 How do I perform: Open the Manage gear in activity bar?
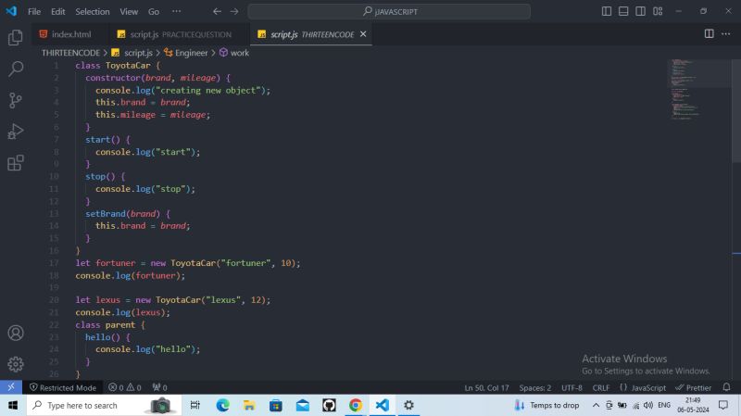pyautogui.click(x=15, y=364)
